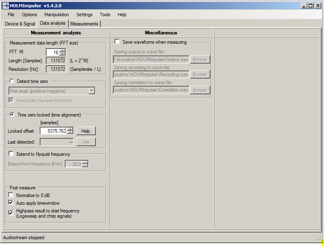
Task: Open the Options menu
Action: point(30,15)
